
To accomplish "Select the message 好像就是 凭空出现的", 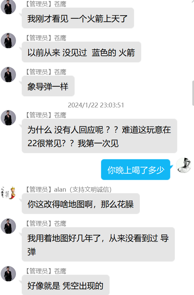I will pos(66,285).
